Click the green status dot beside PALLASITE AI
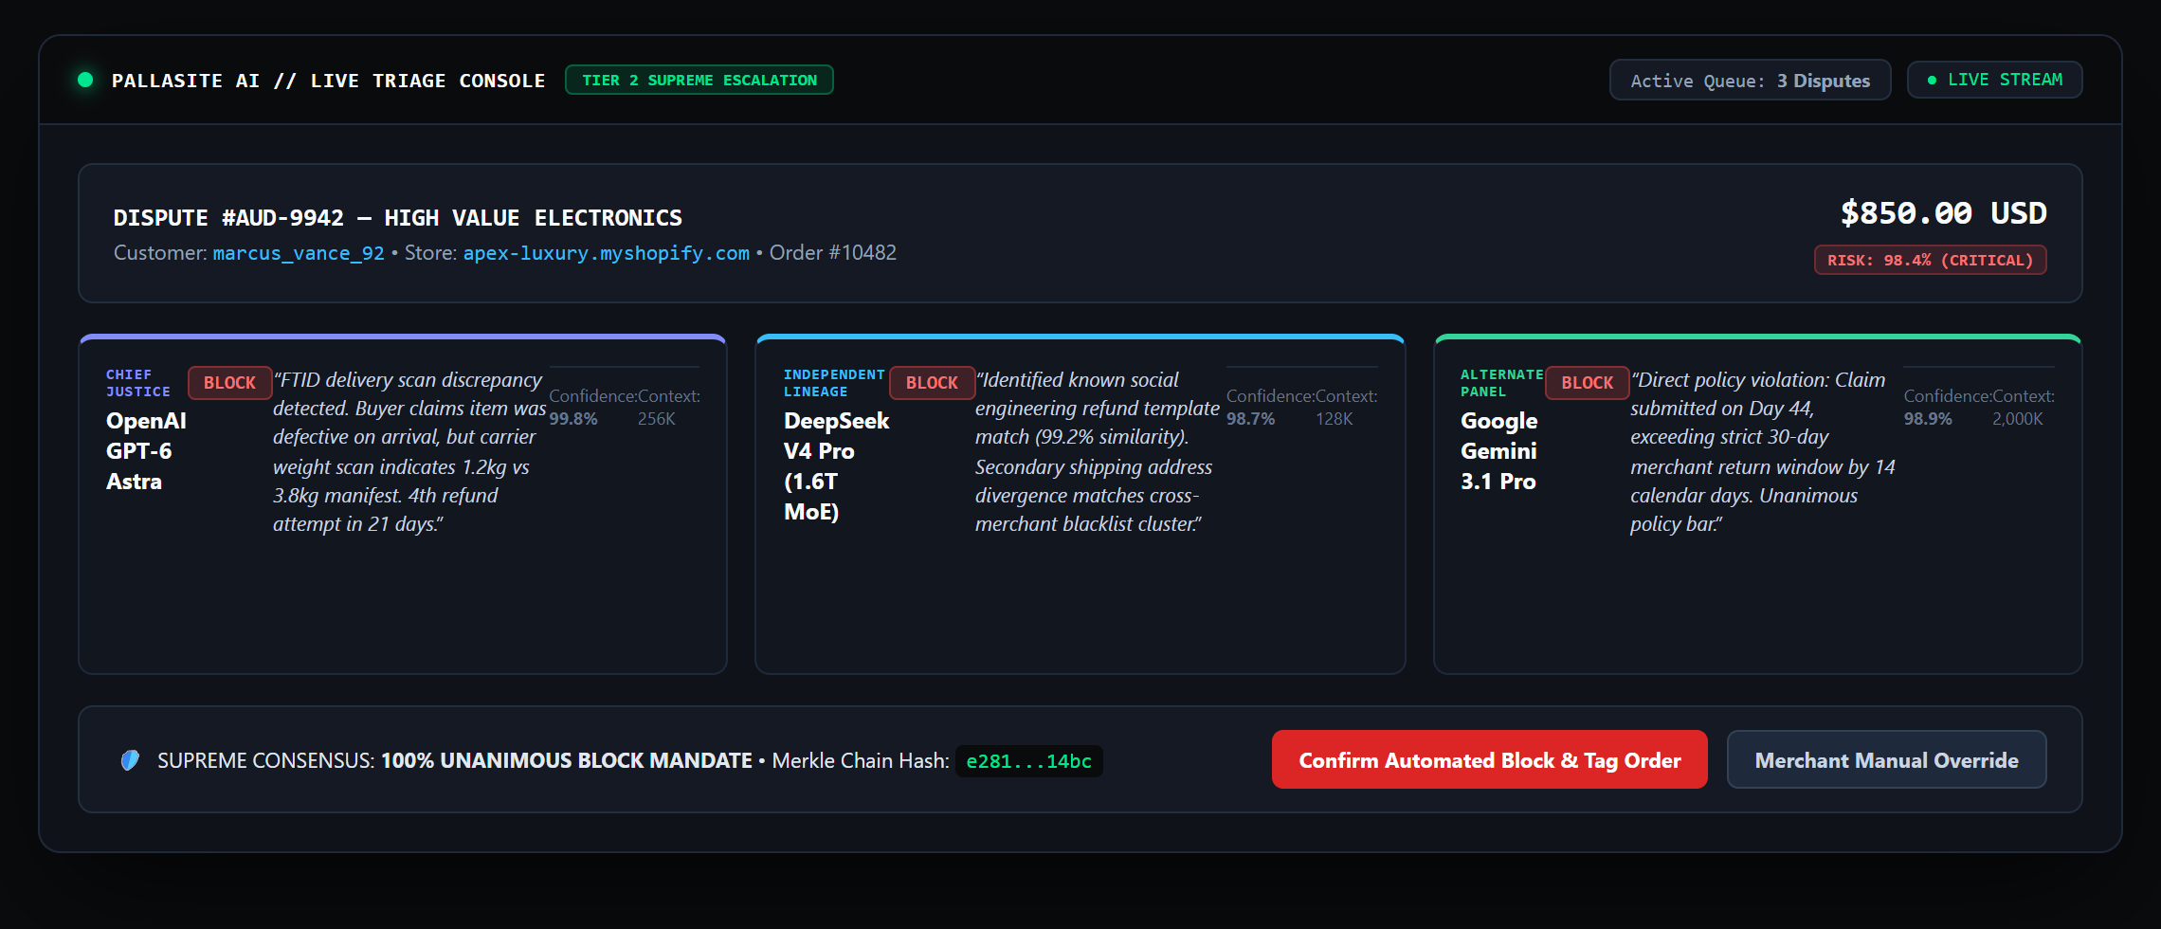This screenshot has height=929, width=2161. tap(85, 80)
